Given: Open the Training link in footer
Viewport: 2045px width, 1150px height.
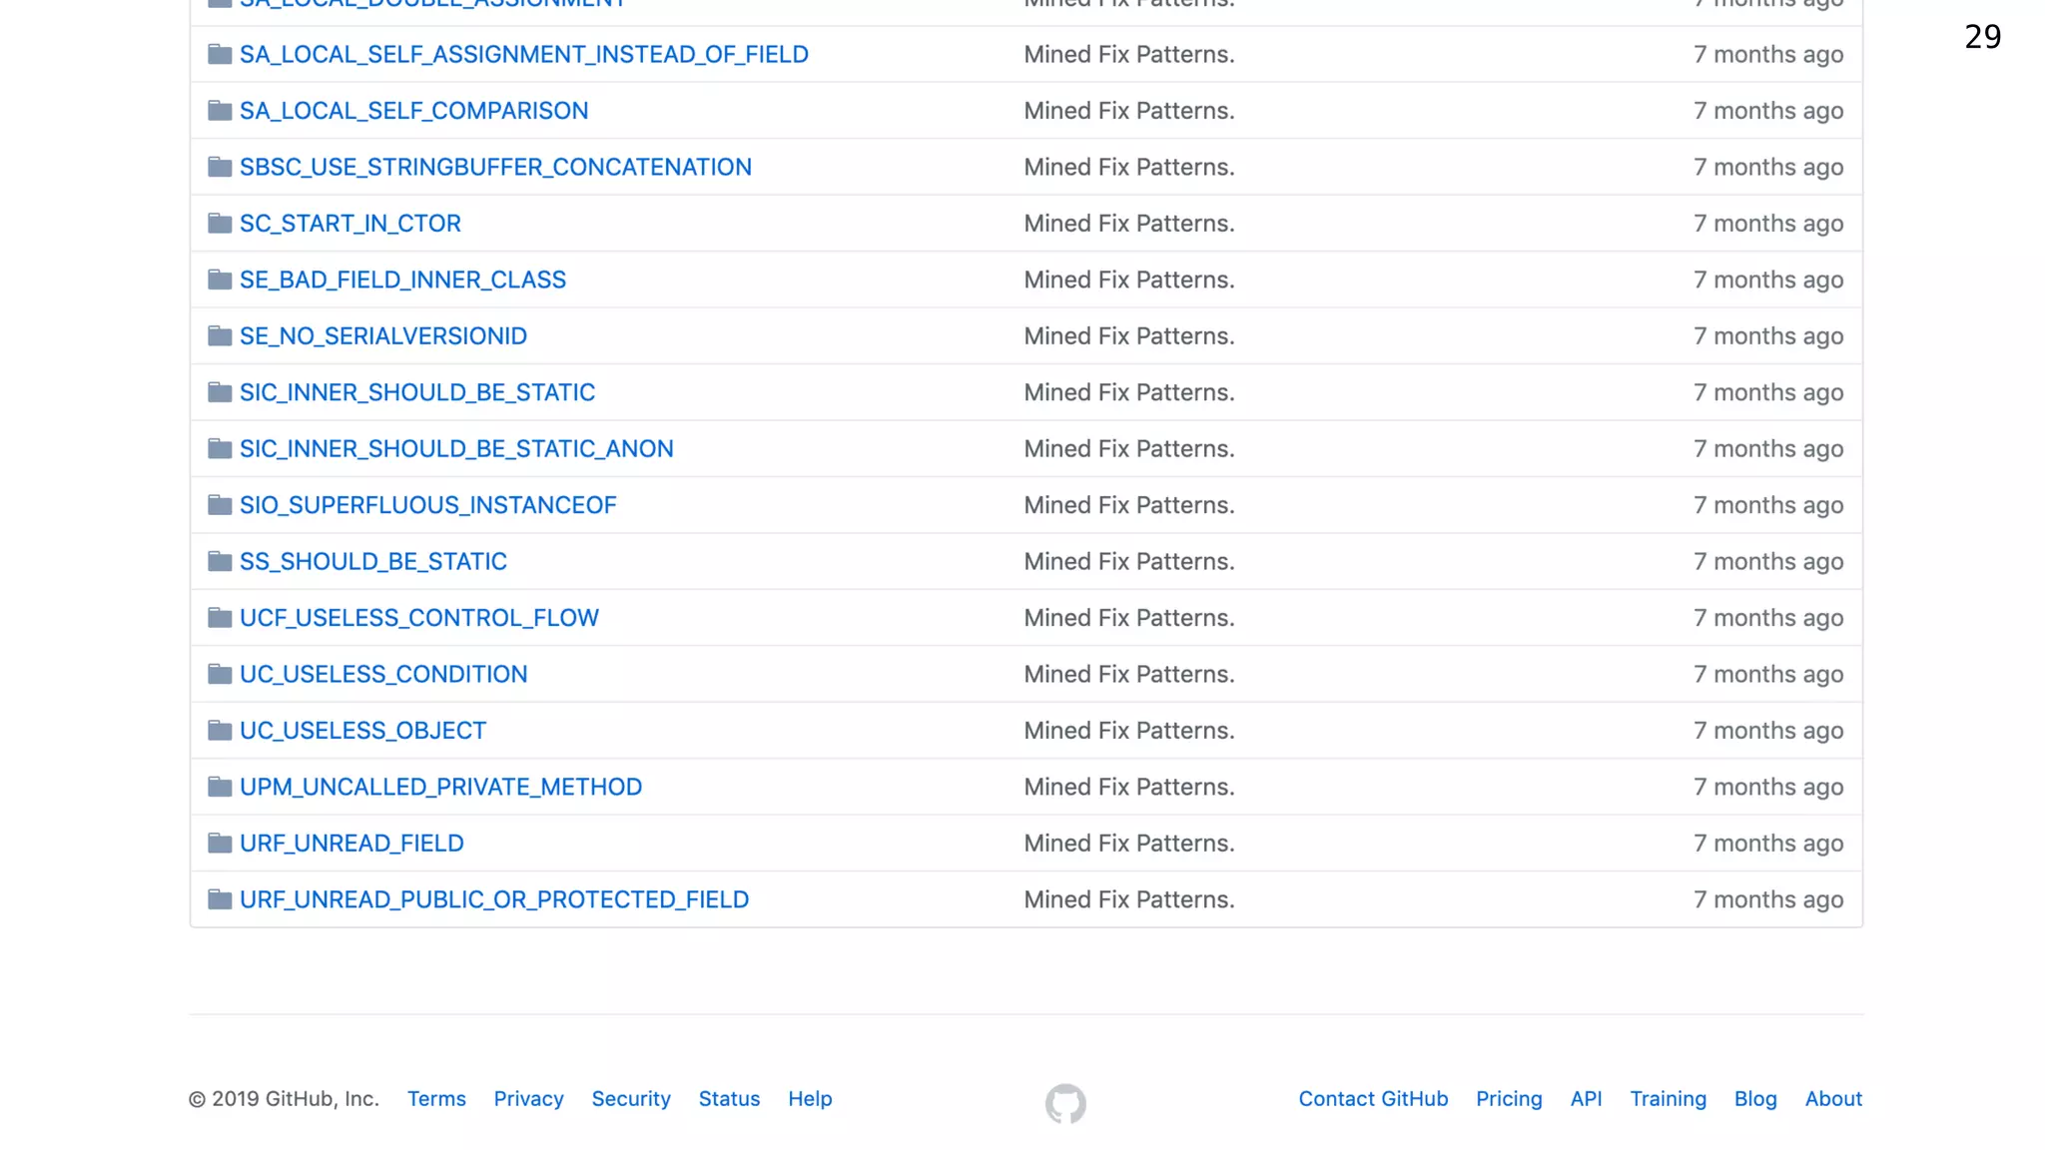Looking at the screenshot, I should (1668, 1099).
